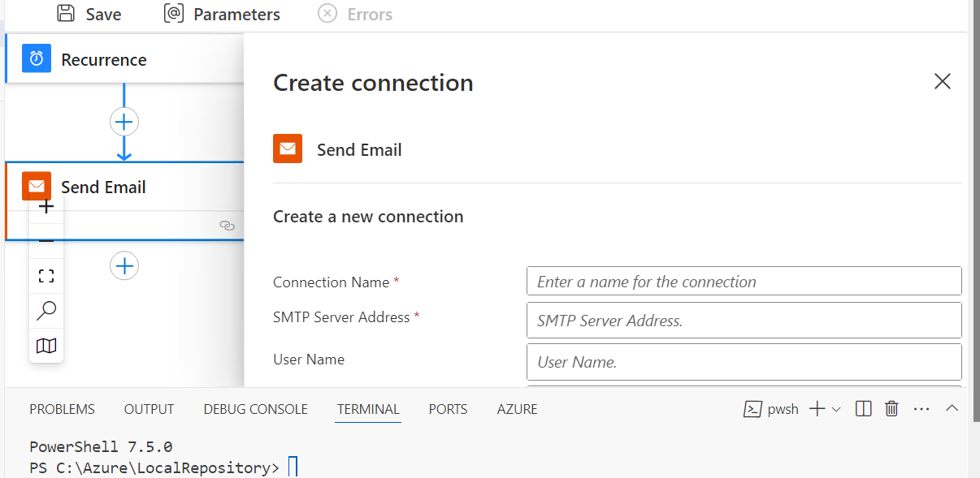The height and width of the screenshot is (478, 980).
Task: Switch to the OUTPUT tab
Action: point(149,409)
